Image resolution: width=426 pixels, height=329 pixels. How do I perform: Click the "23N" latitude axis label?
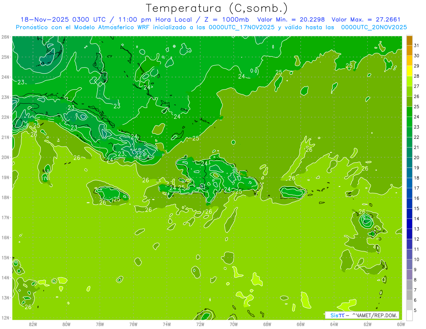coord(5,97)
